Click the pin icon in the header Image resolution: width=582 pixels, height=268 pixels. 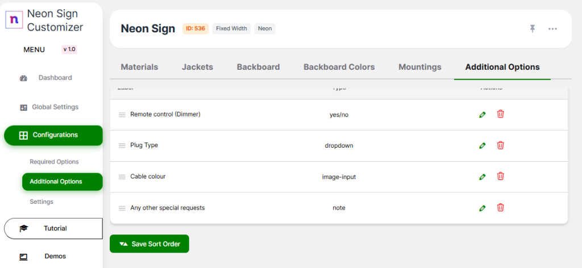click(533, 28)
